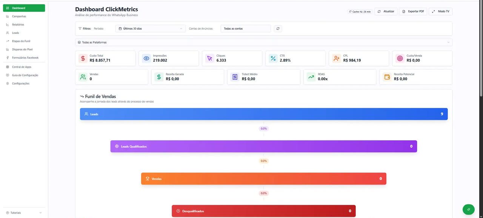Click the Filtros funnel icon
Image resolution: width=483 pixels, height=218 pixels.
(x=80, y=29)
